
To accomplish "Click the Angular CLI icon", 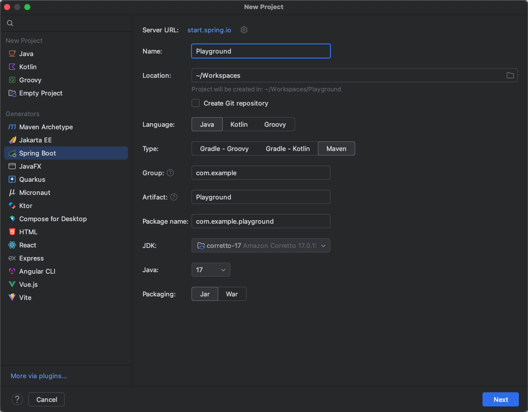I will point(12,271).
